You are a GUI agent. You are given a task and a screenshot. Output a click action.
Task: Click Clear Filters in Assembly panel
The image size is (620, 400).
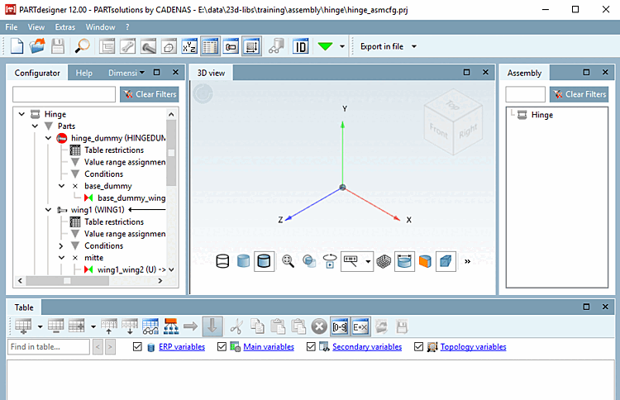(579, 94)
